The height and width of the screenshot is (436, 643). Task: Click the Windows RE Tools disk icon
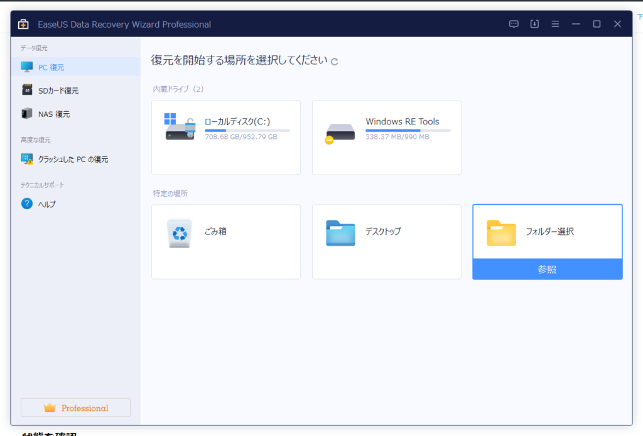pos(340,132)
